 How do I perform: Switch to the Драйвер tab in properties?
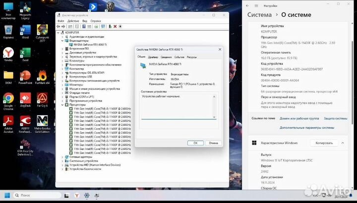(x=153, y=57)
